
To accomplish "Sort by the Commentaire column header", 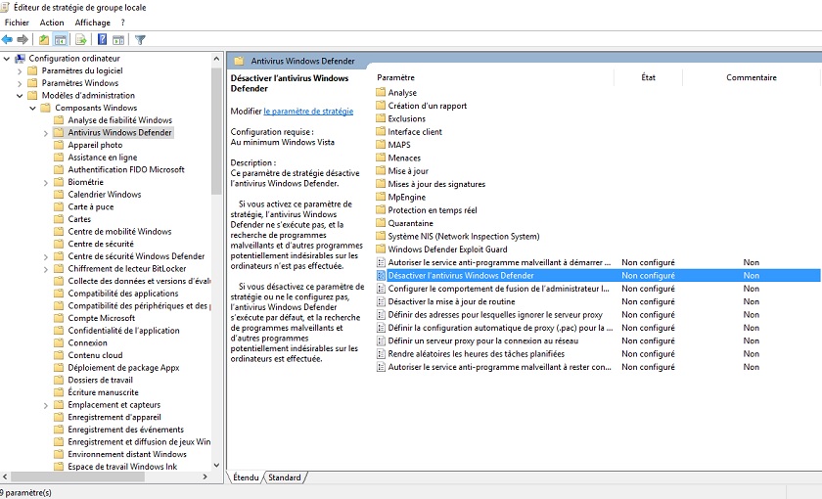I will [752, 77].
